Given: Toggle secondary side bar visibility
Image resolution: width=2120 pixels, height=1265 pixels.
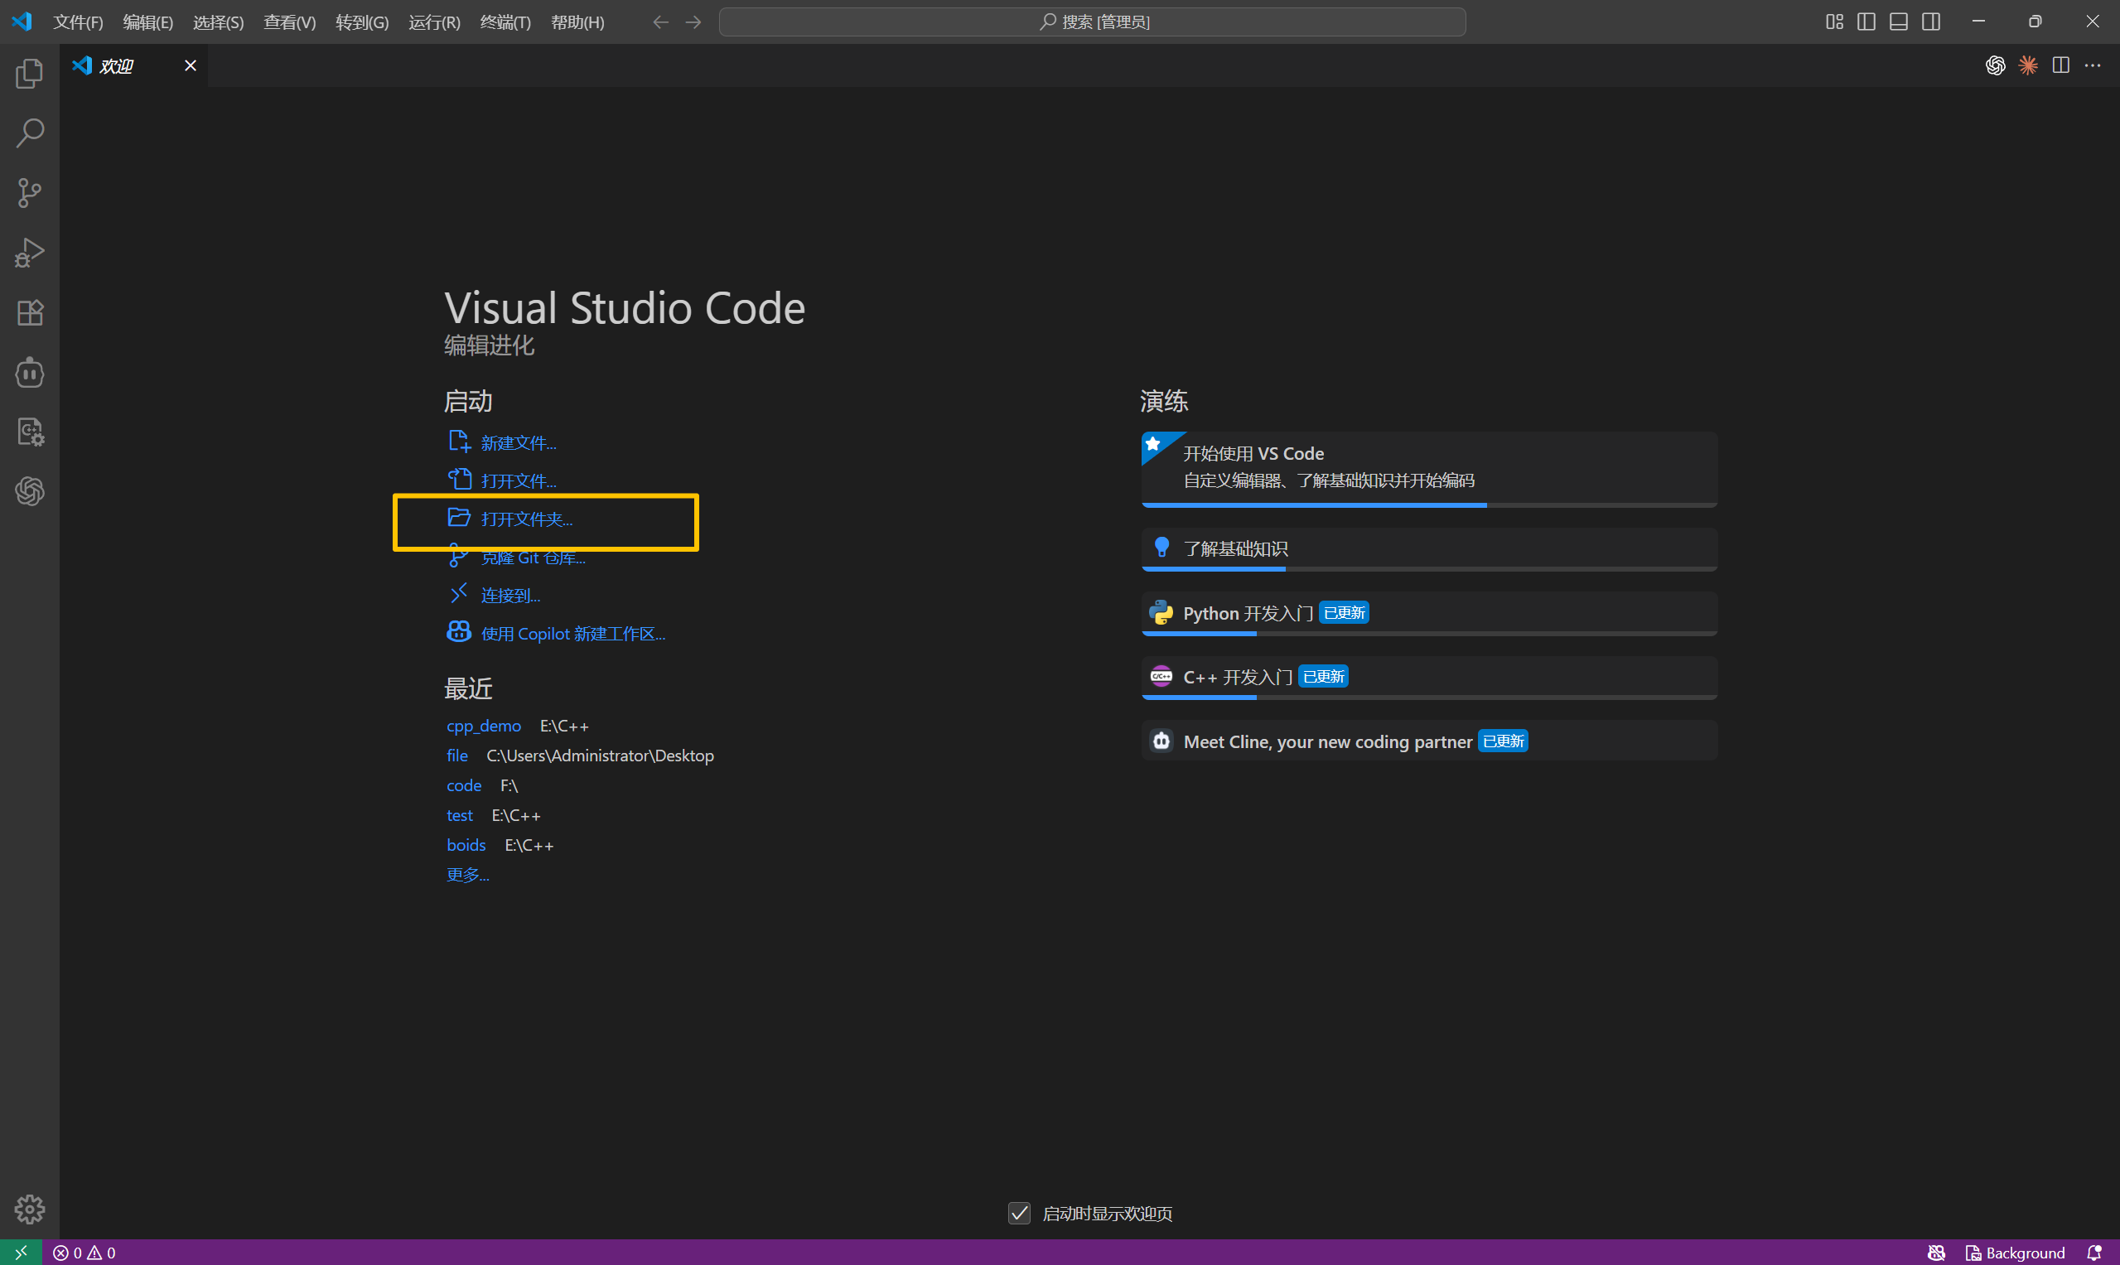Looking at the screenshot, I should pyautogui.click(x=1931, y=22).
